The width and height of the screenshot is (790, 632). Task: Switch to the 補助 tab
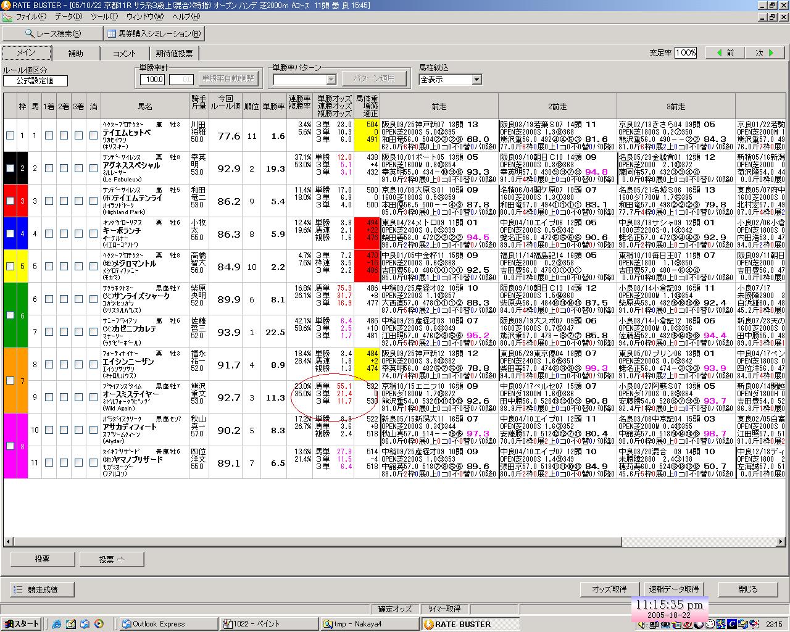click(x=76, y=54)
